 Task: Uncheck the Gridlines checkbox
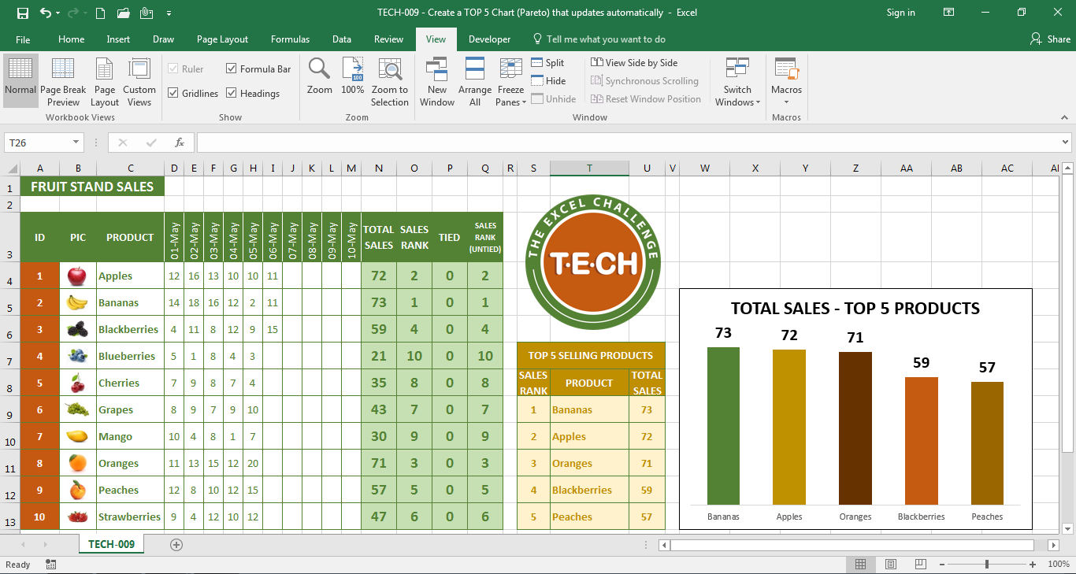click(173, 94)
